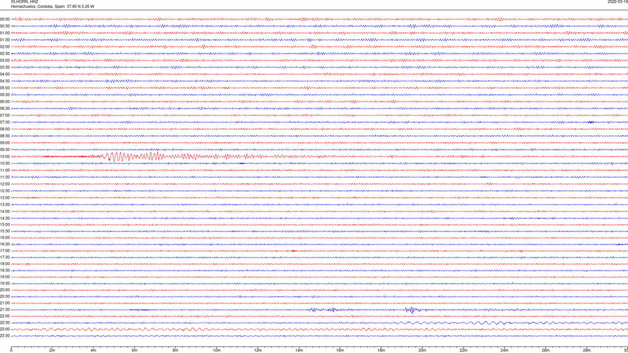
Task: Click the '16m' tick on time axis
Action: (x=340, y=350)
